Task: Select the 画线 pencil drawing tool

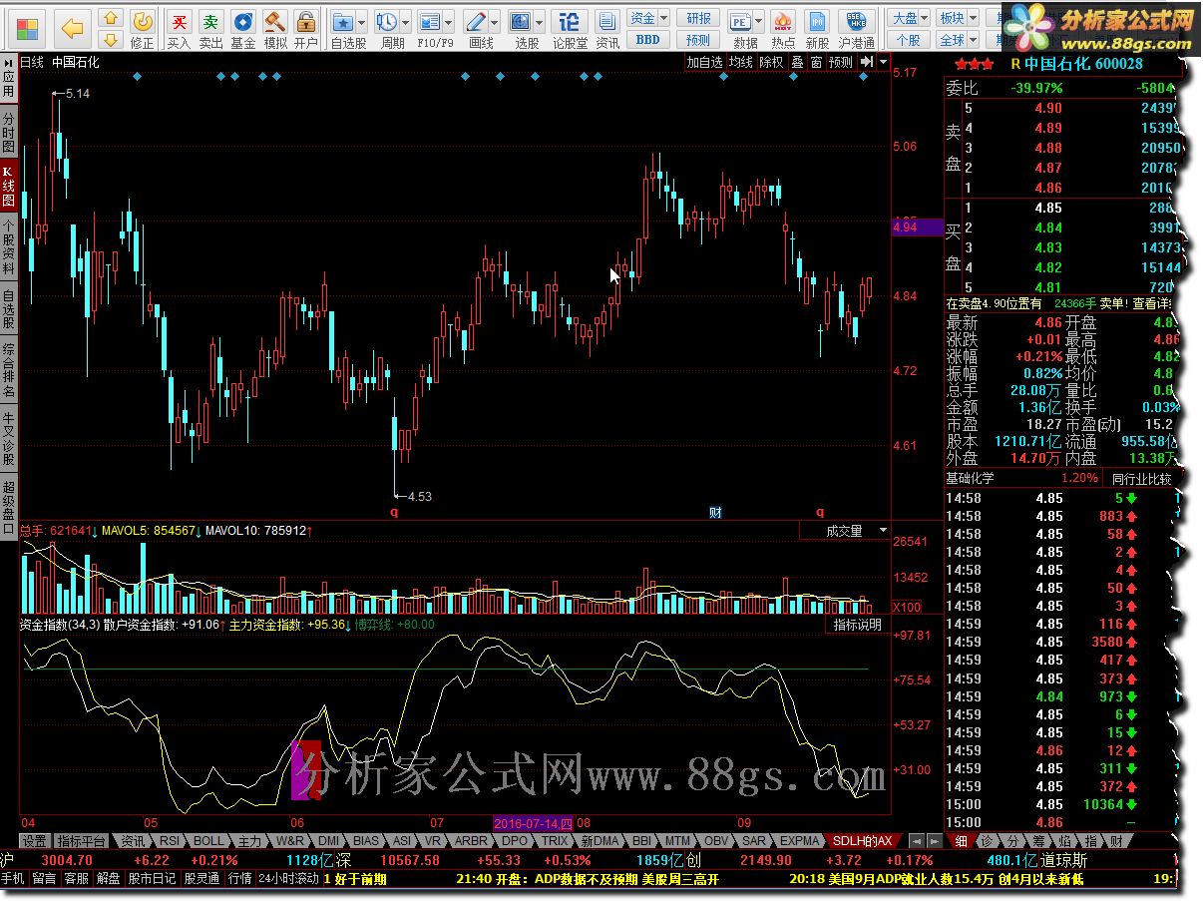Action: pyautogui.click(x=476, y=22)
